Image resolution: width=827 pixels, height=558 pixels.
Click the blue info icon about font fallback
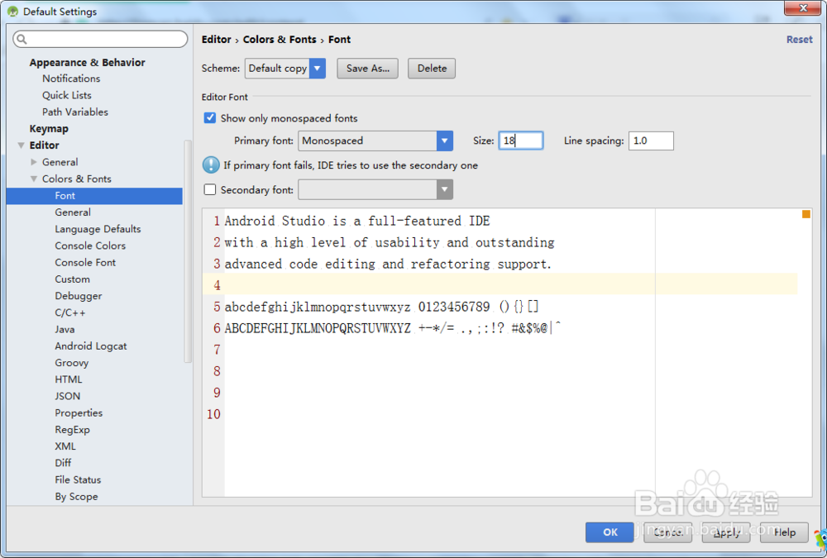coord(209,164)
